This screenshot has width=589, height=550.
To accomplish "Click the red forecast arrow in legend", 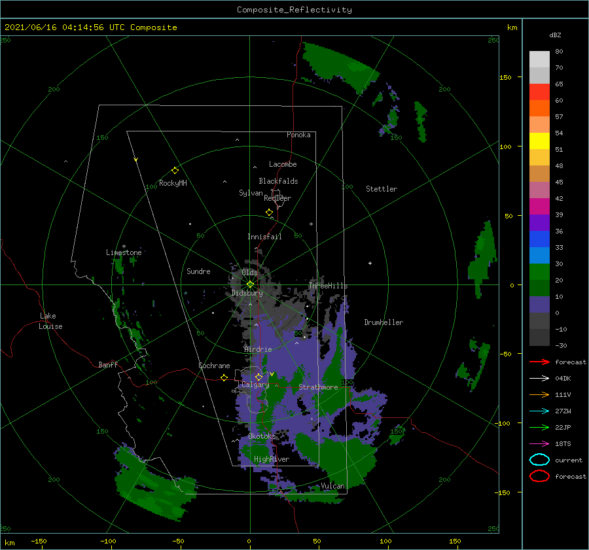I will (x=539, y=362).
